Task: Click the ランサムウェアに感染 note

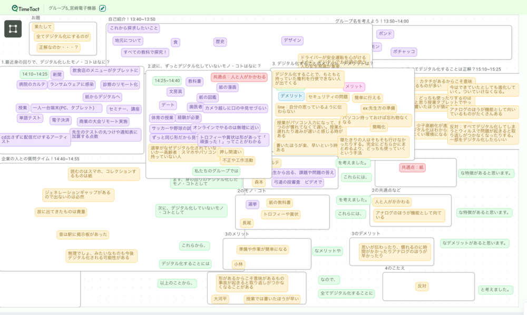Action: click(x=72, y=85)
